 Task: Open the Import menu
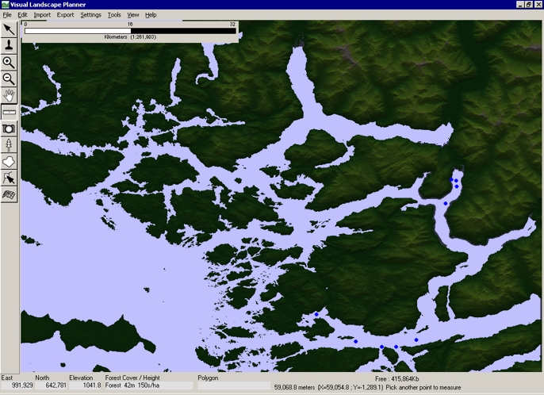click(41, 15)
